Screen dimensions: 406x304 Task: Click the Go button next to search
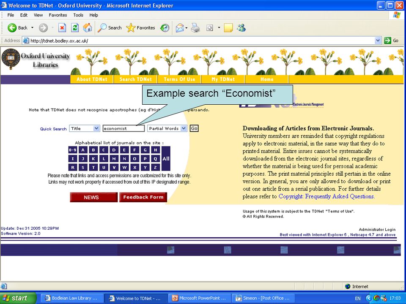(194, 128)
